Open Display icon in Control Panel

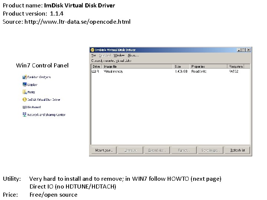click(x=25, y=84)
